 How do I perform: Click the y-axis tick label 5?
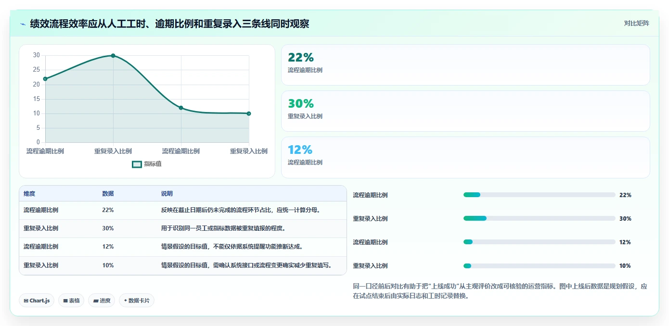[38, 128]
